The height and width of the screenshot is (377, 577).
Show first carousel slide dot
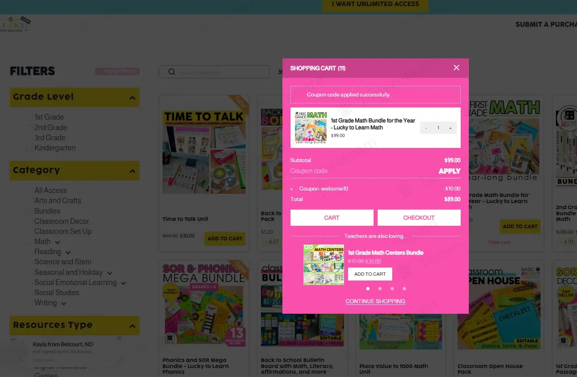(368, 289)
